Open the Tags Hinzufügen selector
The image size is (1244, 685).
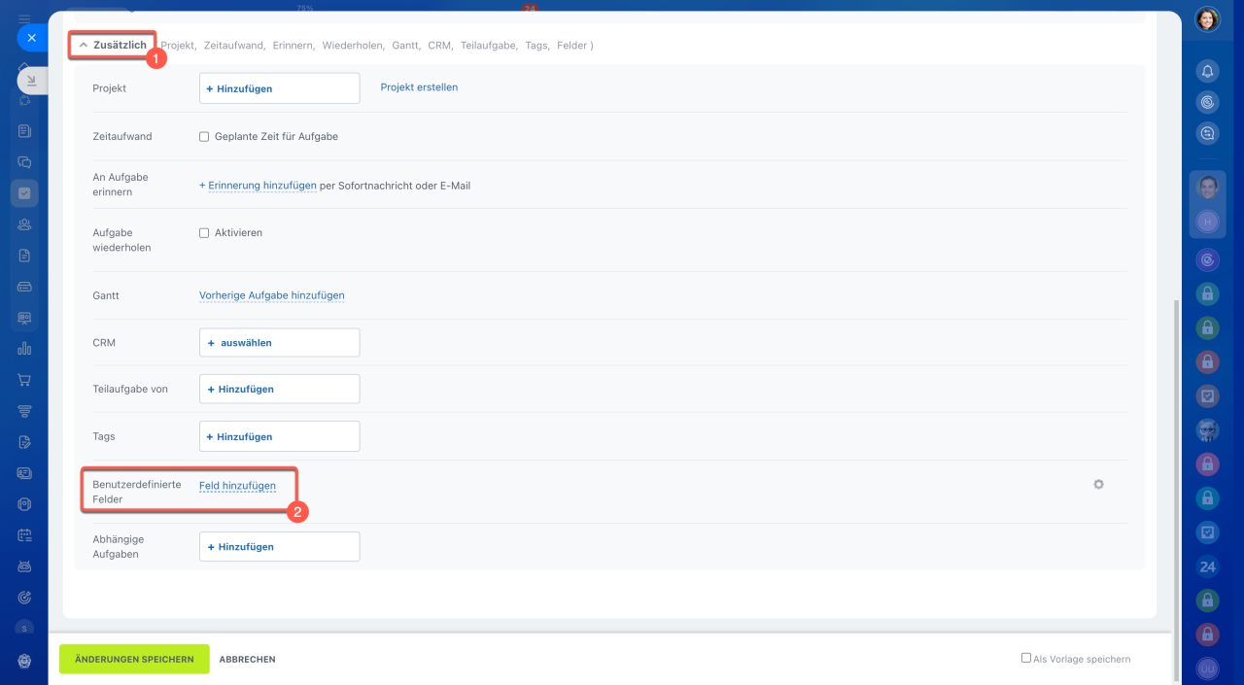coord(279,436)
